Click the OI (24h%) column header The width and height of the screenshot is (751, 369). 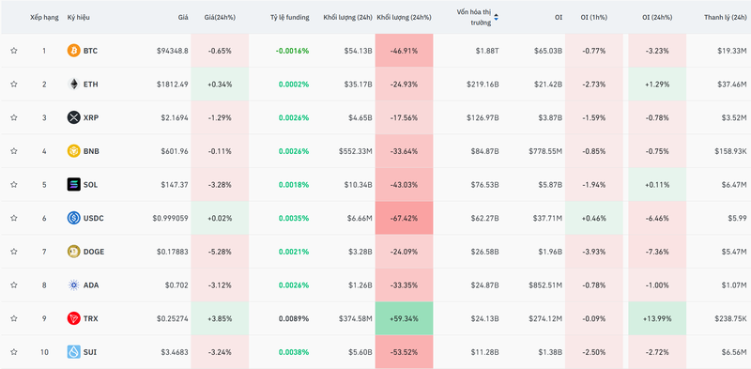point(656,17)
